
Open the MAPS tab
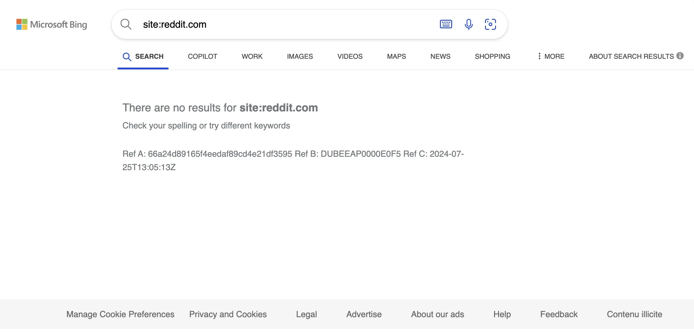tap(396, 56)
